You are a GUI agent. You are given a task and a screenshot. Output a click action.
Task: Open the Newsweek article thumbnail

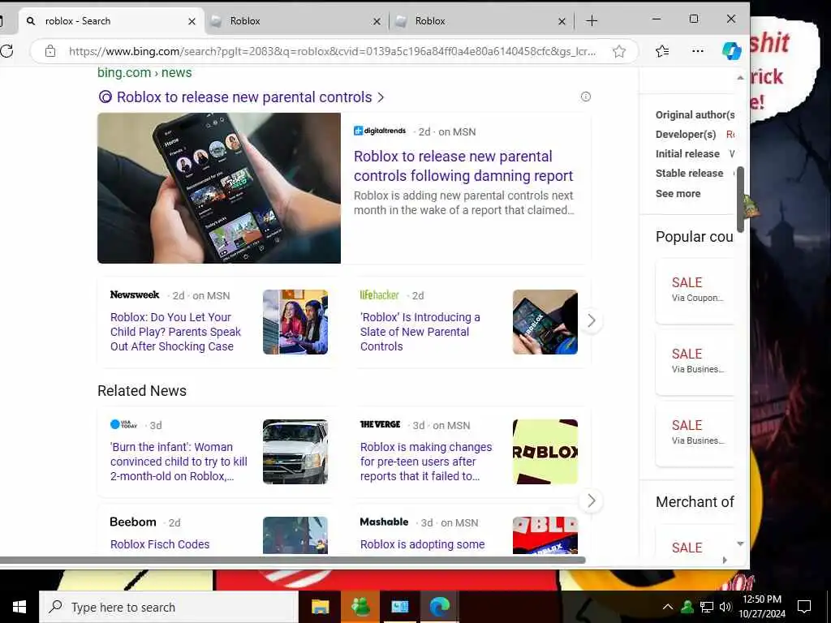pos(295,322)
